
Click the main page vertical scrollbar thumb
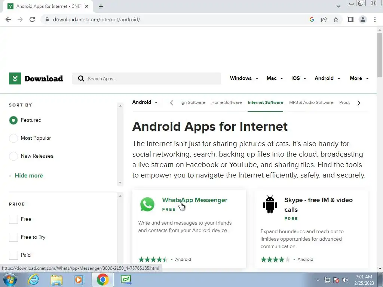[380, 55]
